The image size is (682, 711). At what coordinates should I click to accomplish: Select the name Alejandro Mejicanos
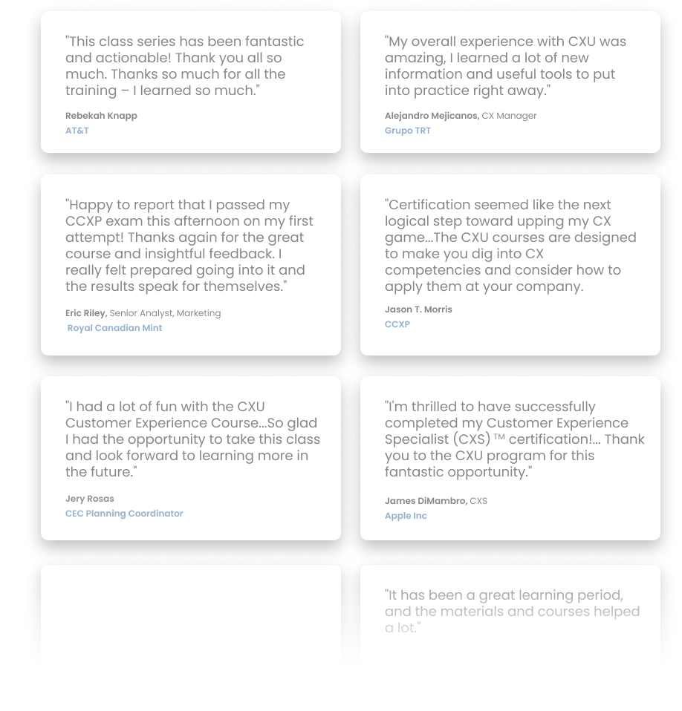pyautogui.click(x=432, y=116)
